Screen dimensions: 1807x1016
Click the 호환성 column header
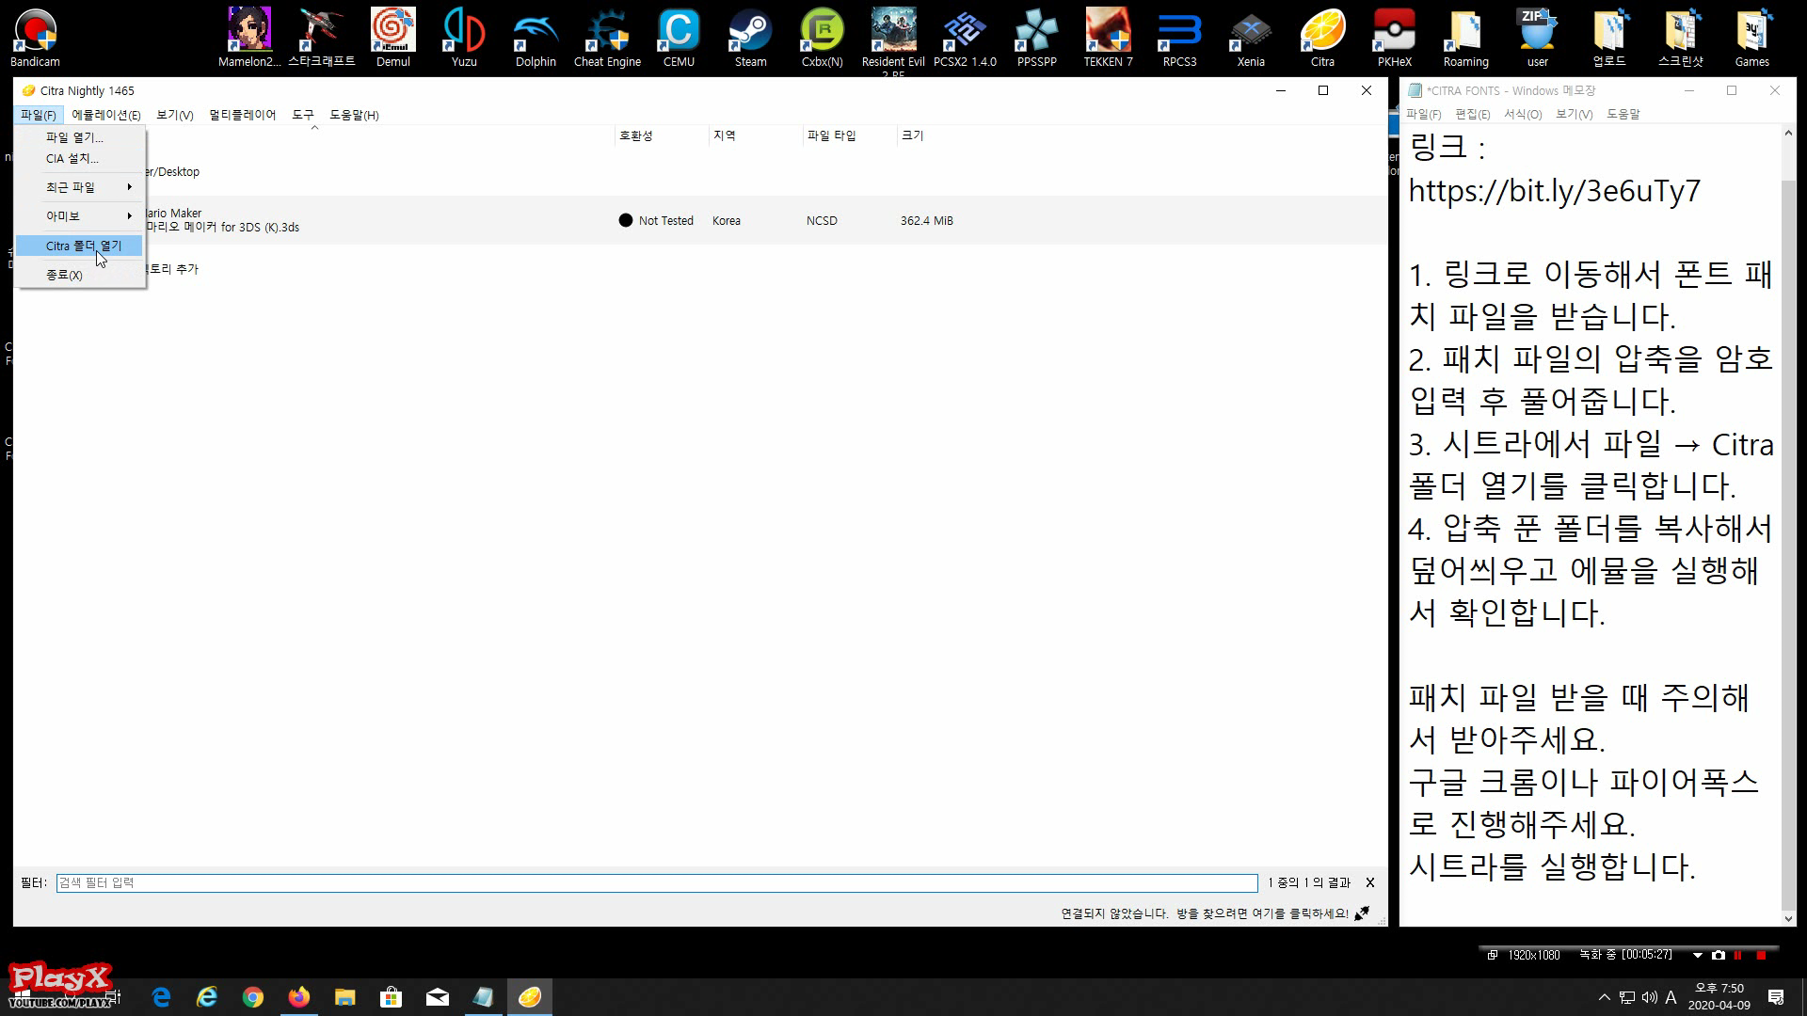636,135
